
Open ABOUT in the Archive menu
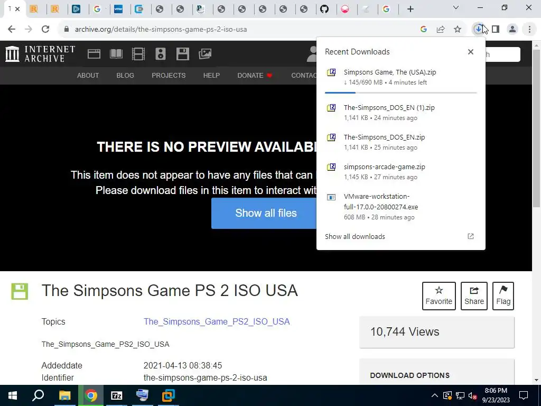click(88, 75)
